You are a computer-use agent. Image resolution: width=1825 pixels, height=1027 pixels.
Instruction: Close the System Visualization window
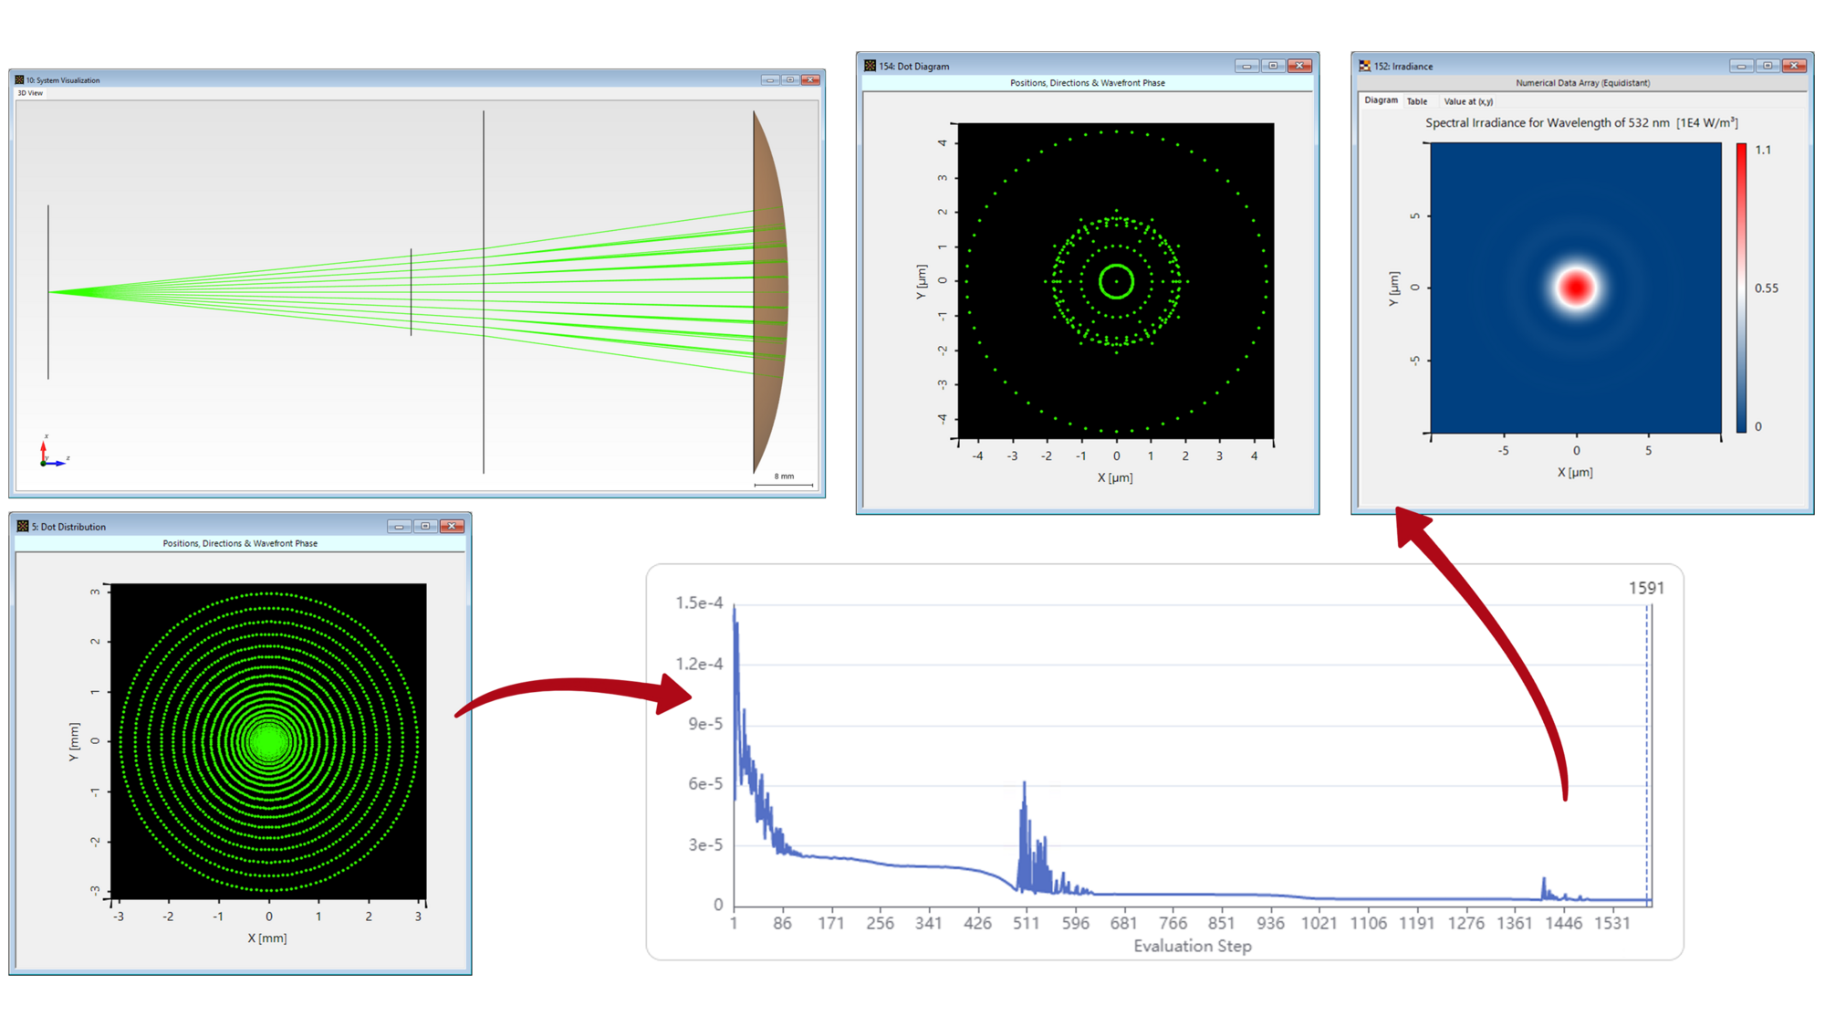[810, 80]
